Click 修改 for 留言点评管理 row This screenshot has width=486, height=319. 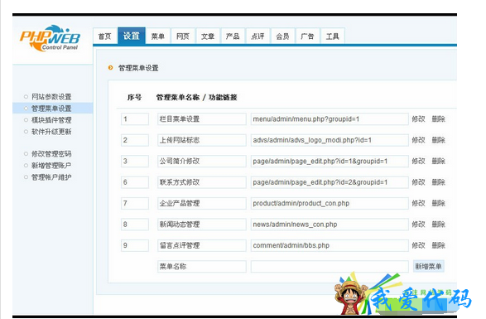pyautogui.click(x=418, y=245)
